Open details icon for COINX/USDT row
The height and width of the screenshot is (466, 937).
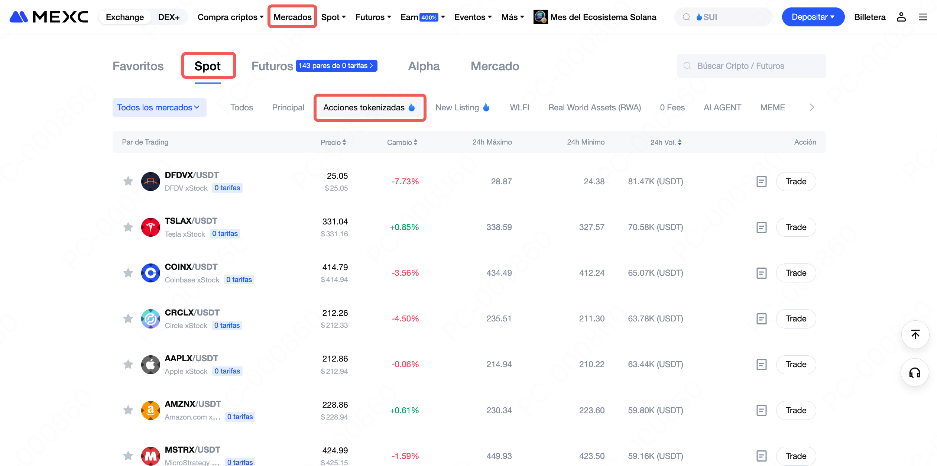762,273
